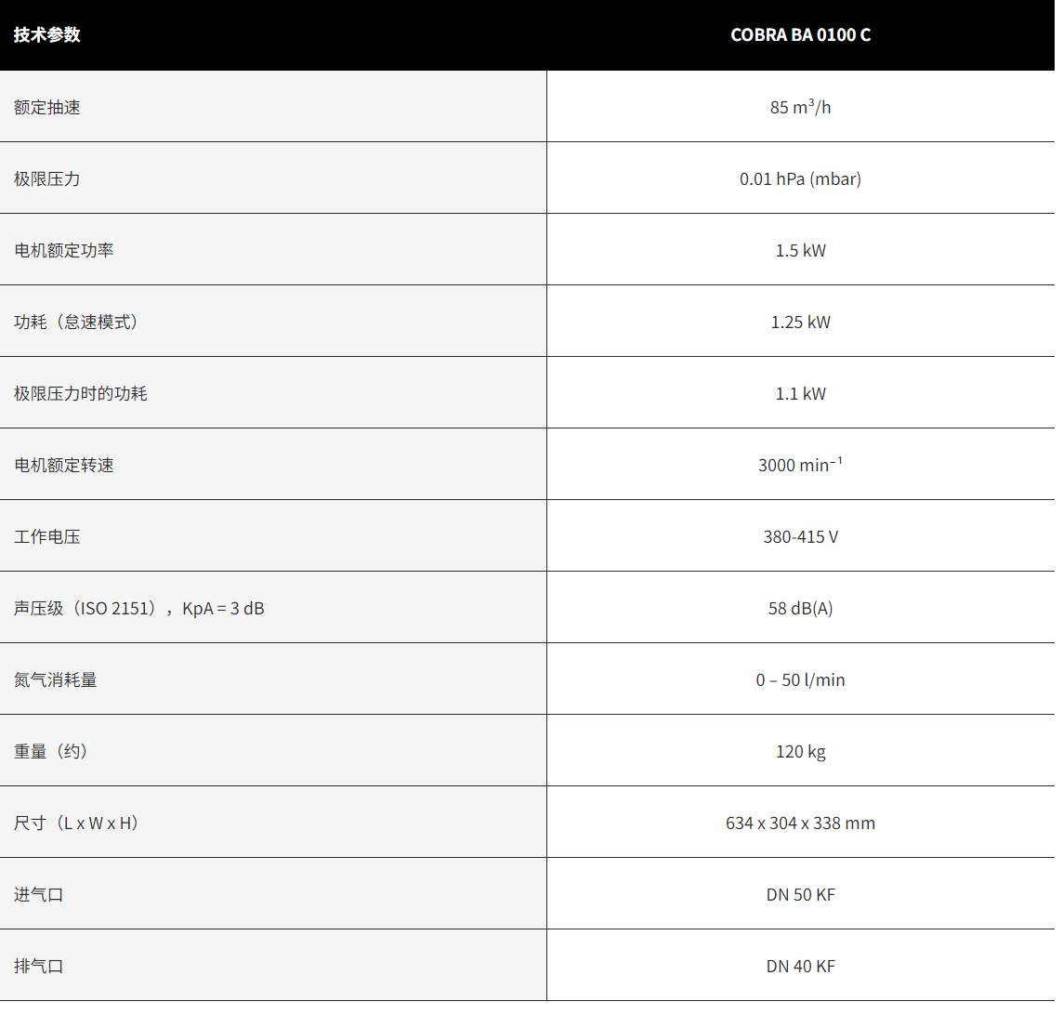This screenshot has width=1063, height=1028.
Task: Click the 0.01 hPa (mbar) value
Action: click(x=800, y=179)
